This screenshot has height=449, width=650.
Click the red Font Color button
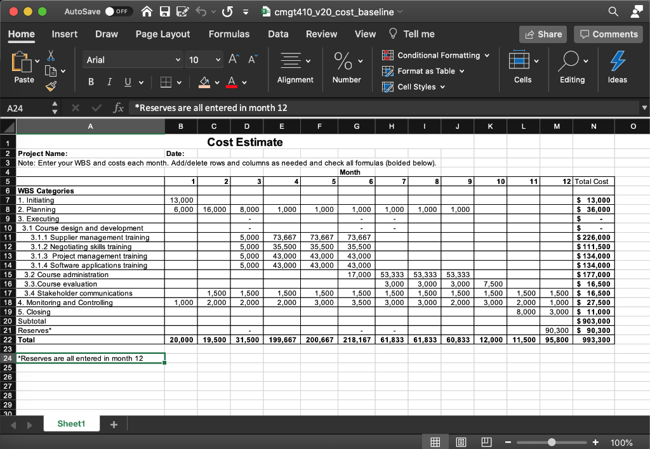(232, 82)
